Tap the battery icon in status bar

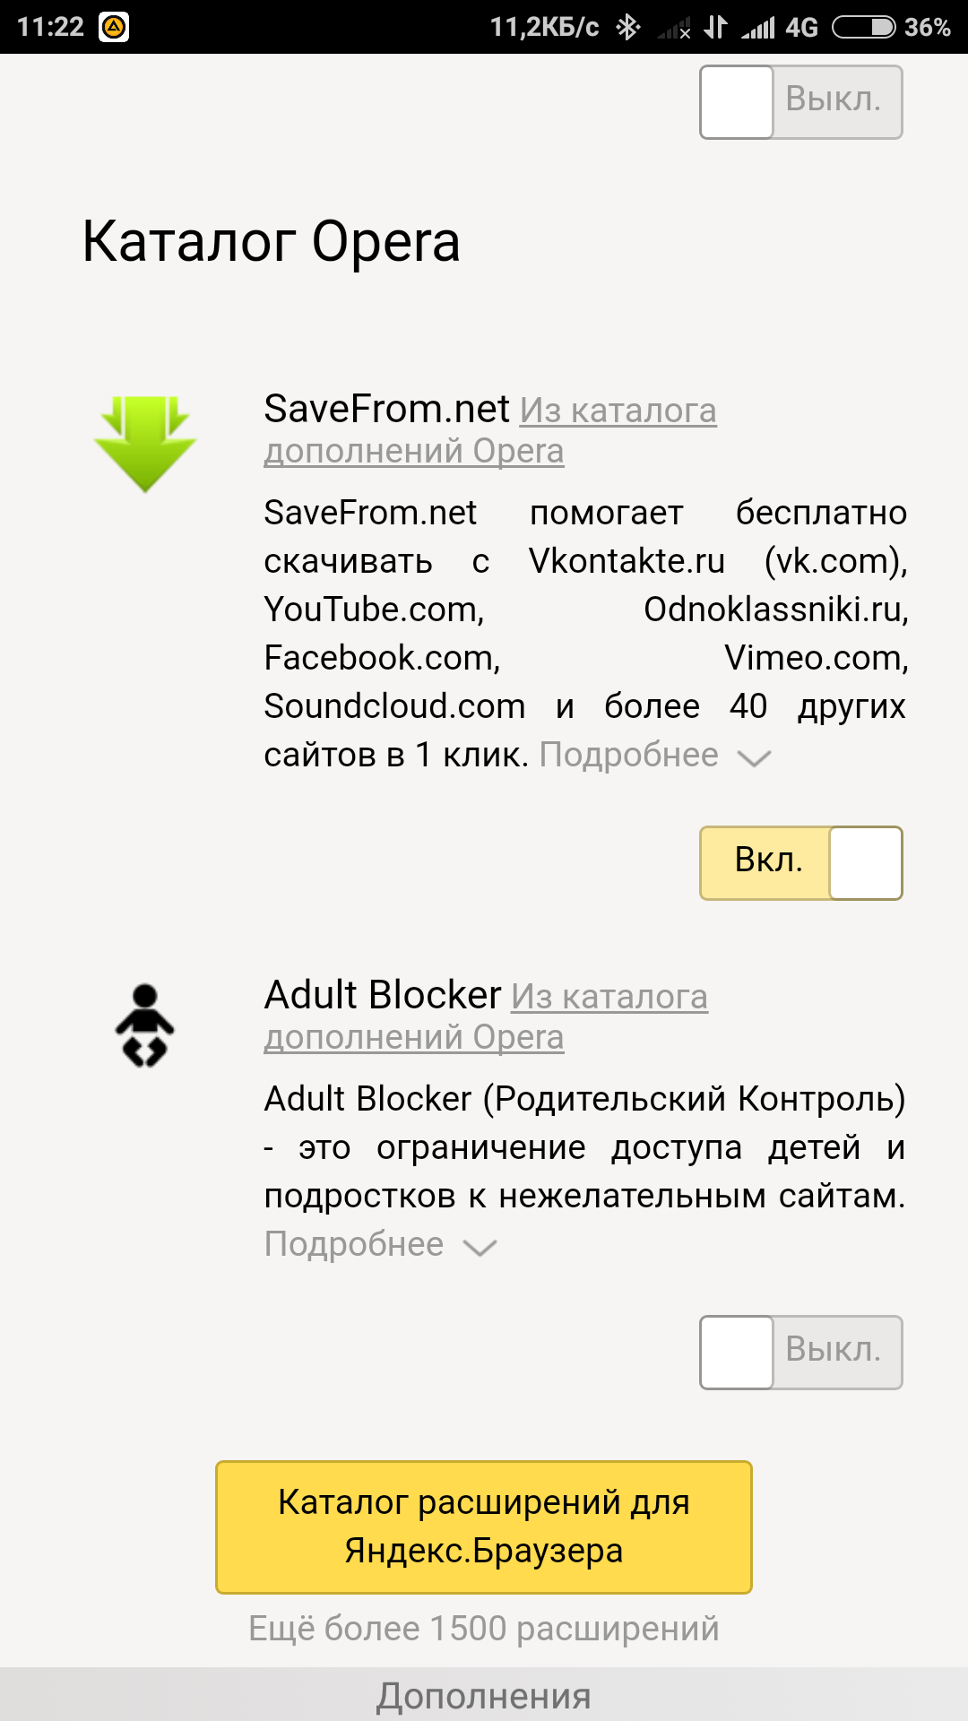[863, 27]
